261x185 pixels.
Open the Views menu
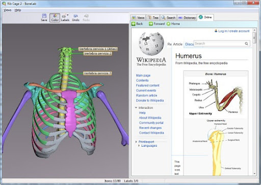(8, 10)
